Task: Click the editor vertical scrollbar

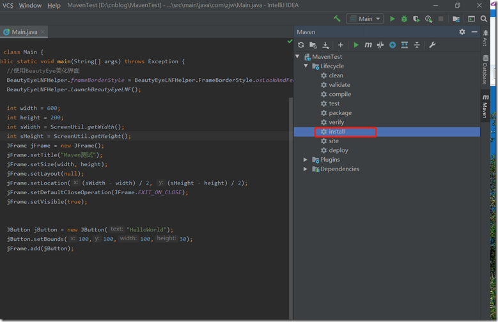Action: [x=291, y=208]
